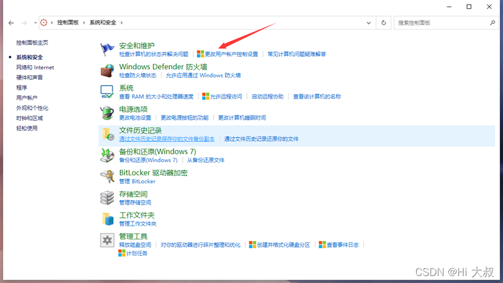This screenshot has height=283, width=503.
Task: Click the Control Panel address bar icon
Action: click(44, 23)
